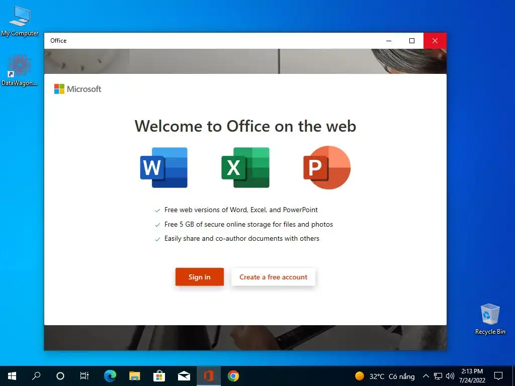This screenshot has width=515, height=386.
Task: Select My Computer desktop icon
Action: tap(20, 21)
